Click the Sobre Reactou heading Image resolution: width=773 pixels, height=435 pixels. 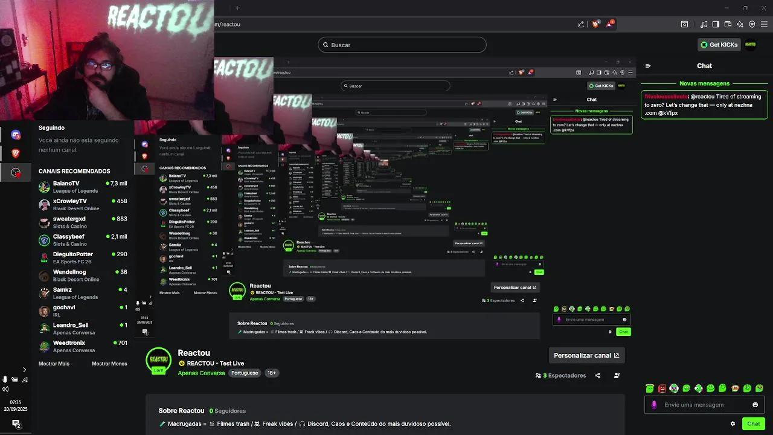(181, 411)
